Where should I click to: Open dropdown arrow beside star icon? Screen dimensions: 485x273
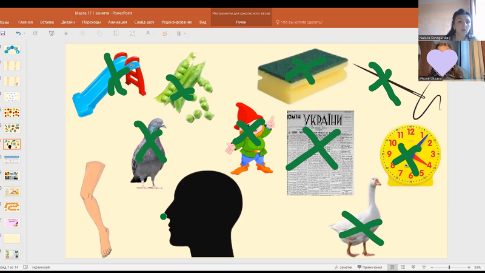(72, 33)
